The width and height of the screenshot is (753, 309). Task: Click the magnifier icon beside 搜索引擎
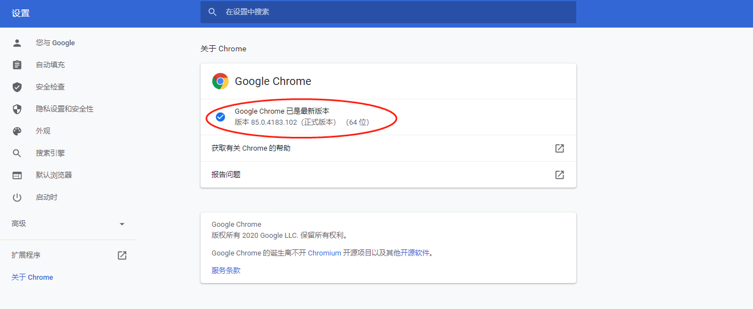pos(17,153)
